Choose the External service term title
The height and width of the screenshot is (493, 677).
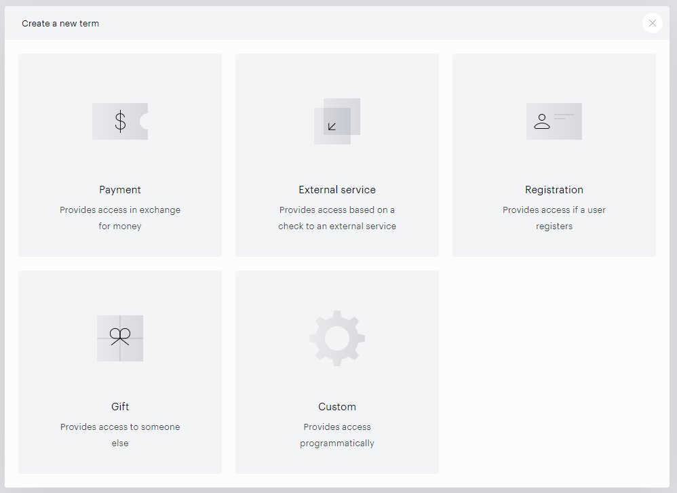[336, 189]
